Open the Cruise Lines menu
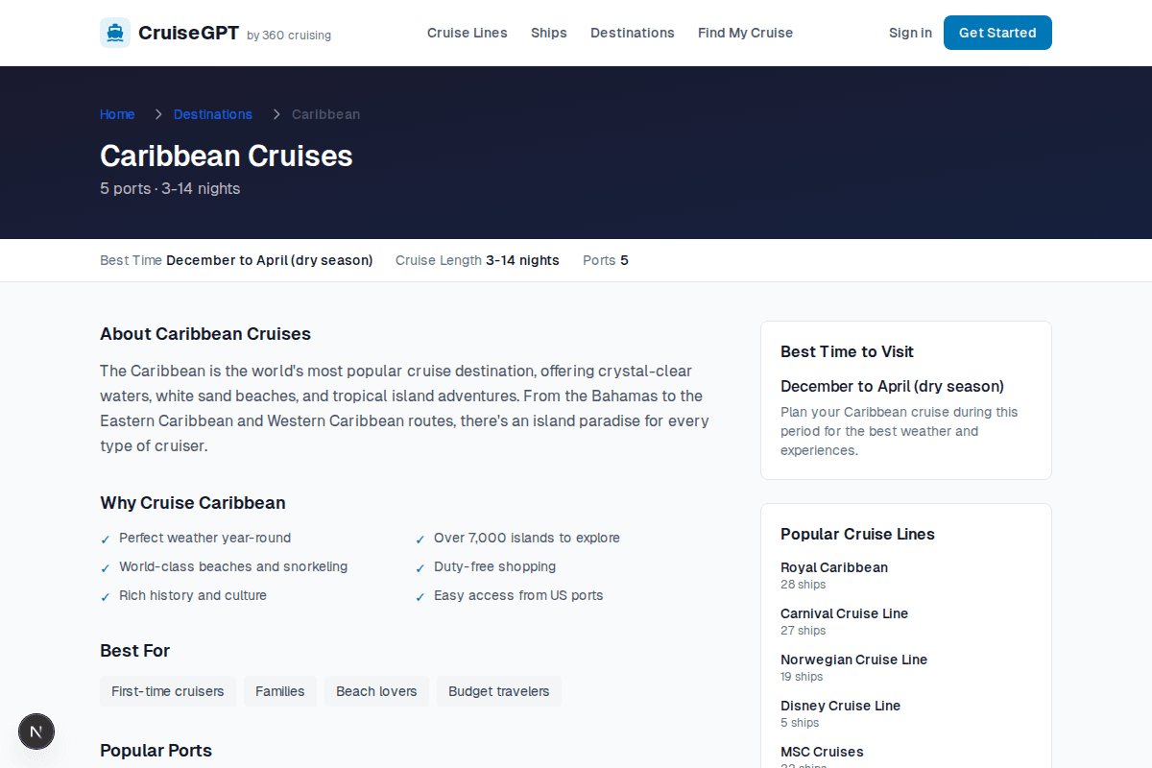Image resolution: width=1152 pixels, height=768 pixels. click(x=467, y=33)
